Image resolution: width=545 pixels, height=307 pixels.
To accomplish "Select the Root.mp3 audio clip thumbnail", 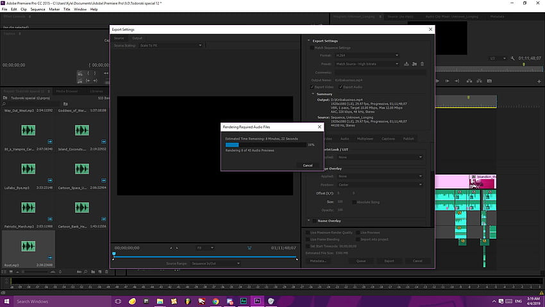I will [x=28, y=246].
